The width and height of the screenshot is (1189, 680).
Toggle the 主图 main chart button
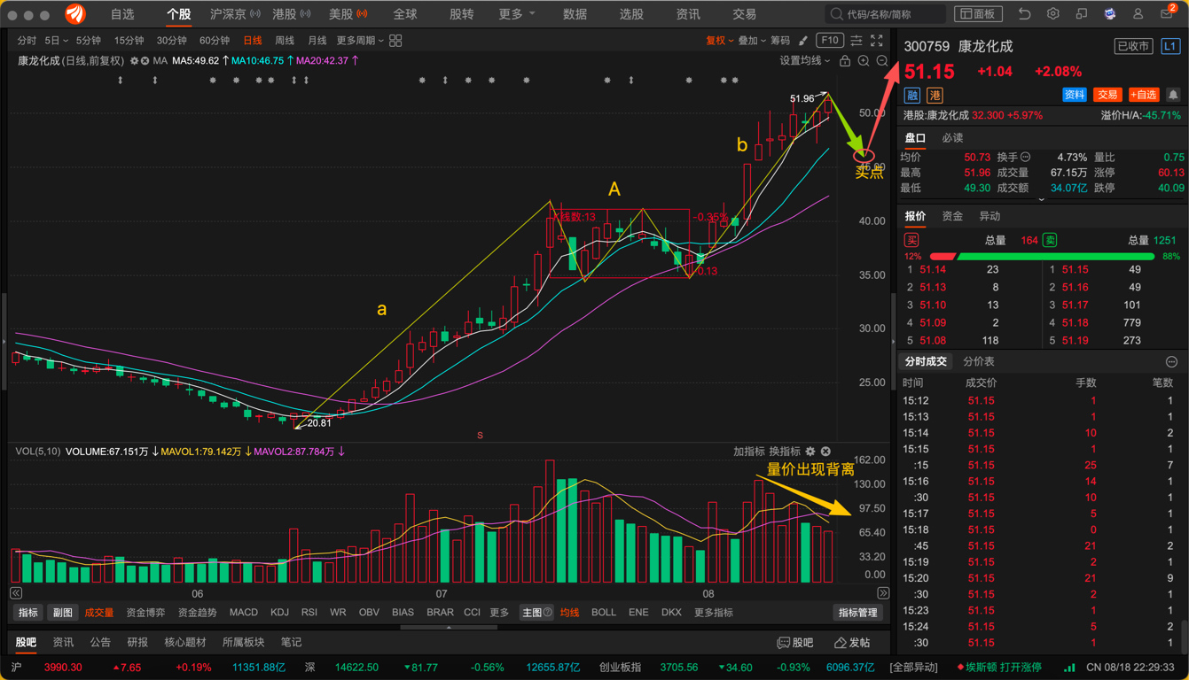[x=536, y=613]
